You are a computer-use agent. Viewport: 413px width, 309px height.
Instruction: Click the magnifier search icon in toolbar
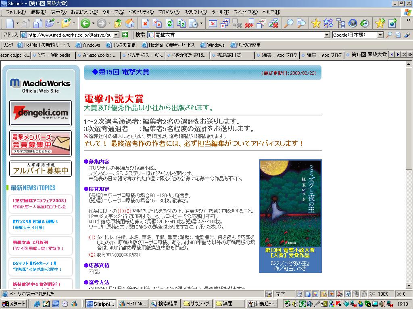288,23
